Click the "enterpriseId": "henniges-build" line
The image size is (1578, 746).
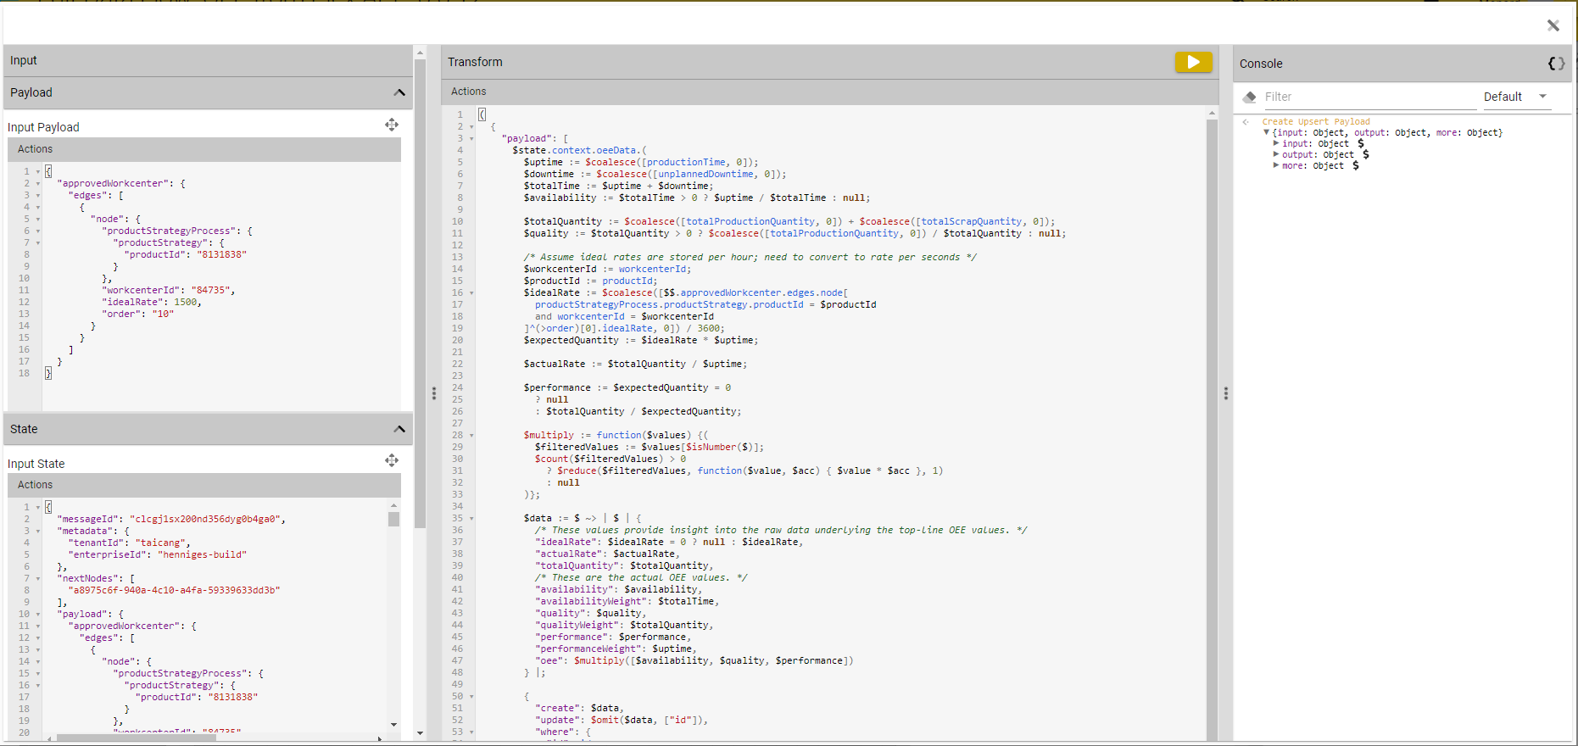click(157, 554)
